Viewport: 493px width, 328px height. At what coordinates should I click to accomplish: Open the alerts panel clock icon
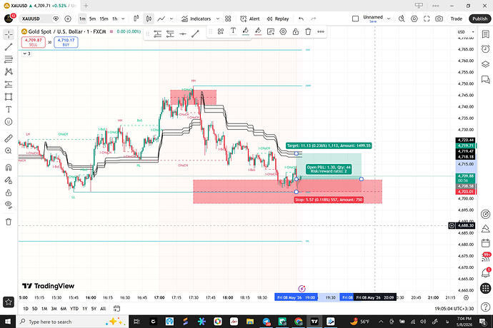click(x=485, y=49)
